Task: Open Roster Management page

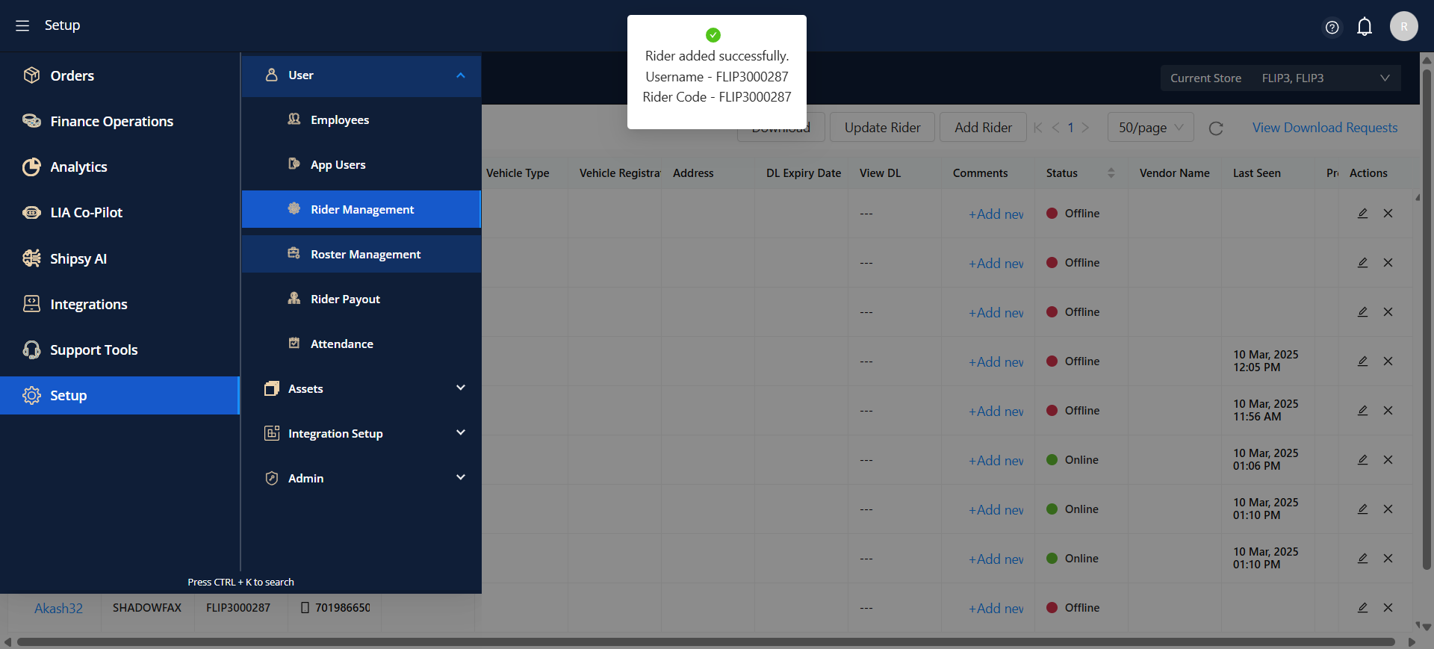Action: point(361,254)
